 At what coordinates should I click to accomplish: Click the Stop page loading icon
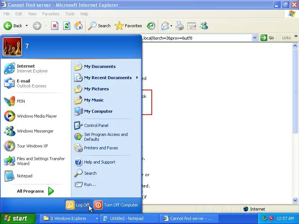(55, 26)
